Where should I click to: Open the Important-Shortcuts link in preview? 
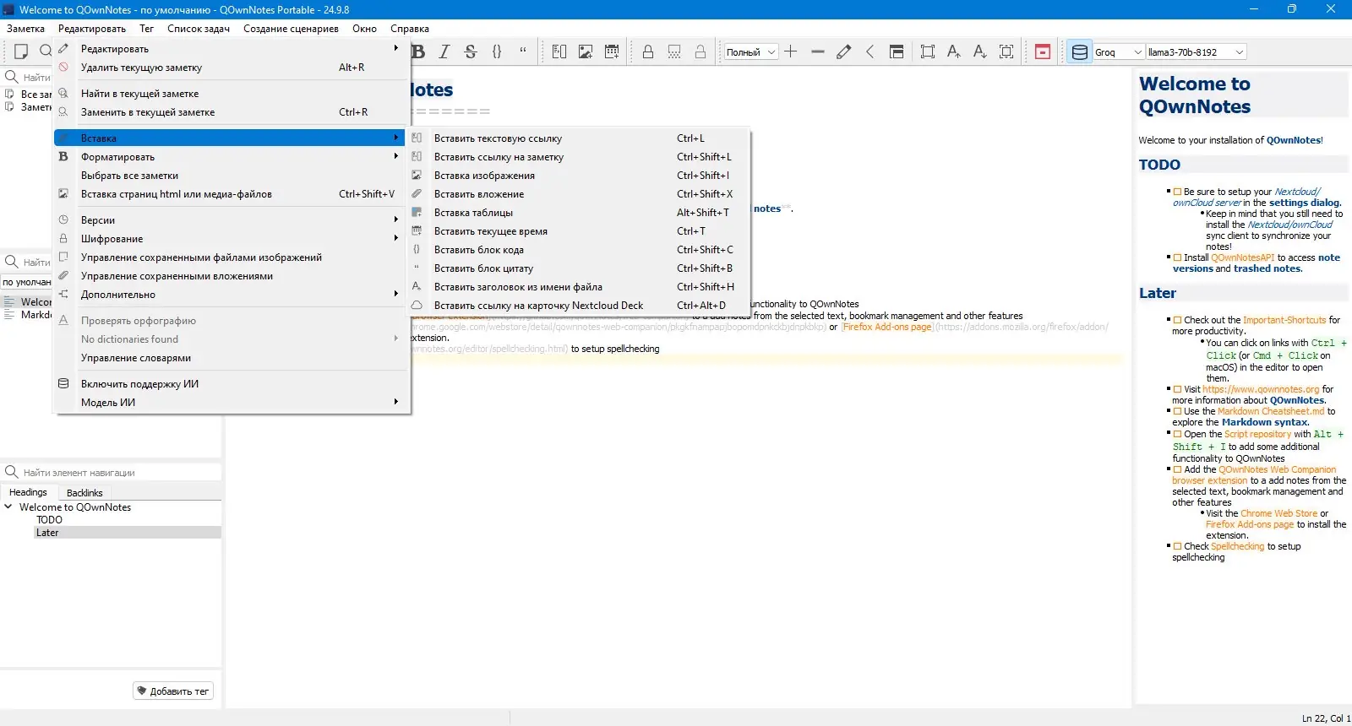pos(1284,321)
